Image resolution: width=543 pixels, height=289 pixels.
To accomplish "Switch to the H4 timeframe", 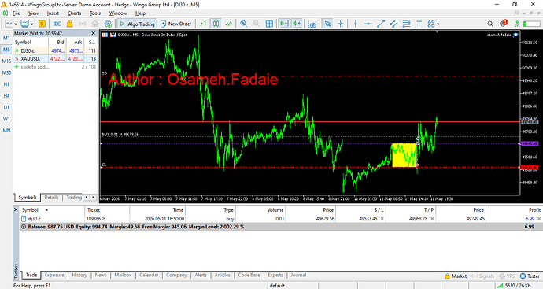I will pos(6,95).
